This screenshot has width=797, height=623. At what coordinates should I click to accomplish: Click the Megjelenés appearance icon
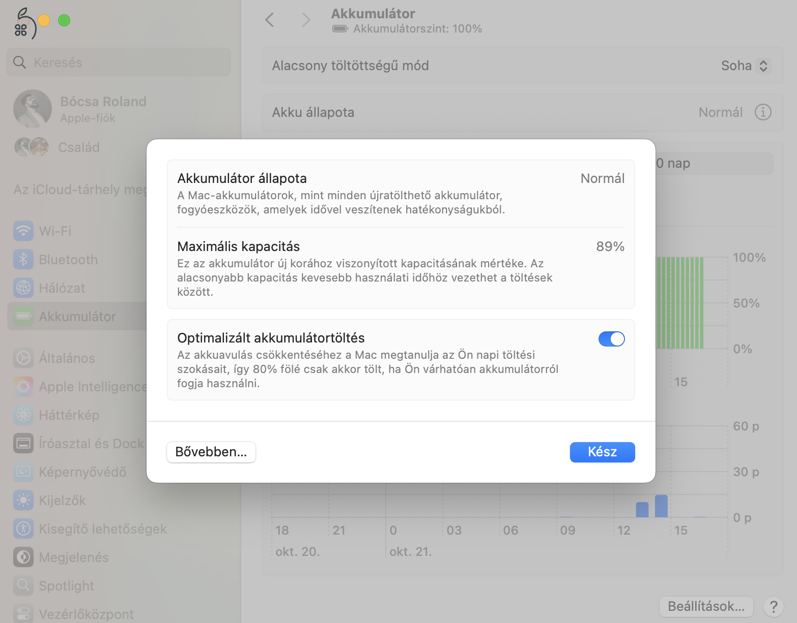pyautogui.click(x=23, y=557)
